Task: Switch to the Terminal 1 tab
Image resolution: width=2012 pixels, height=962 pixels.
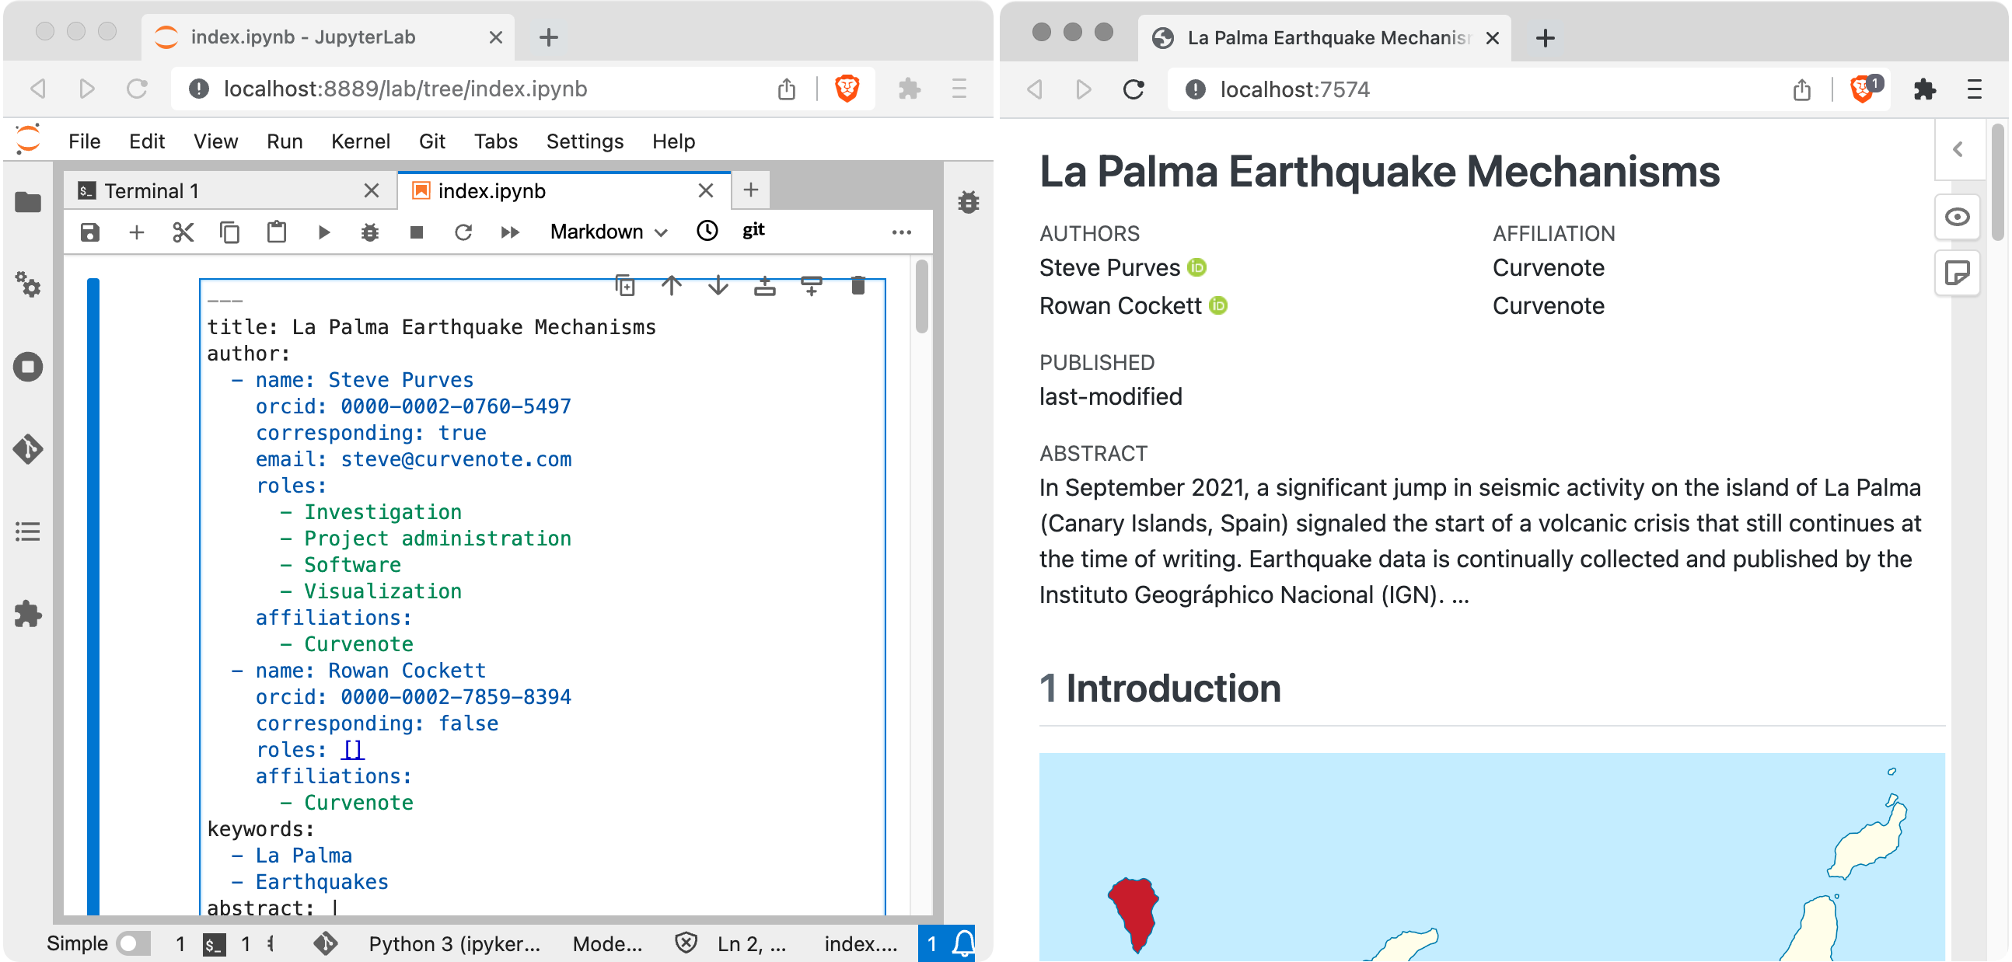Action: 156,190
